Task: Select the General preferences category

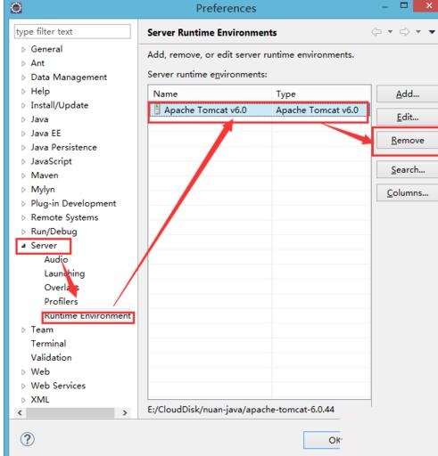Action: pos(46,49)
